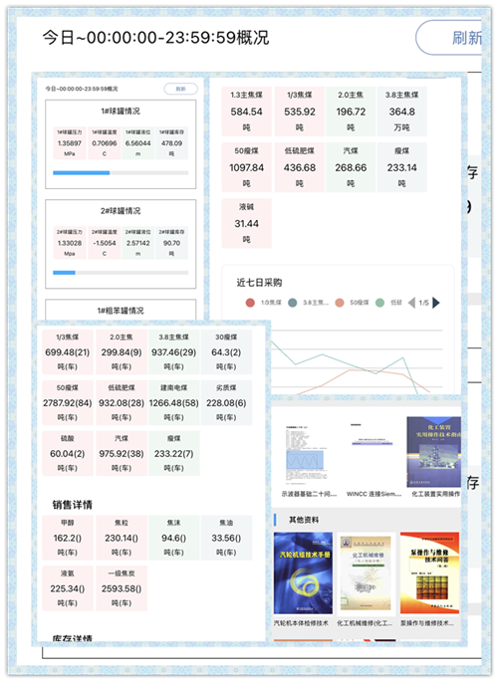Tap the small 刷新 button above 1#球罐情况 card
Screen dimensions: 498x682
[x=180, y=89]
